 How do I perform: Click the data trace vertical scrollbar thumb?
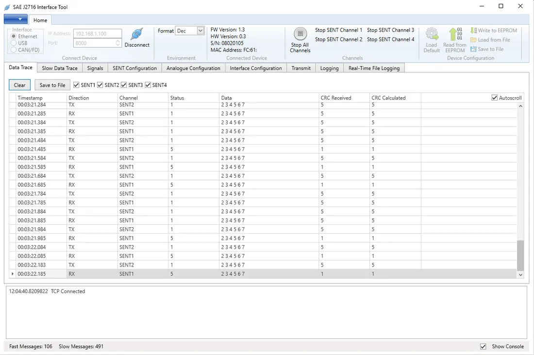pos(520,255)
